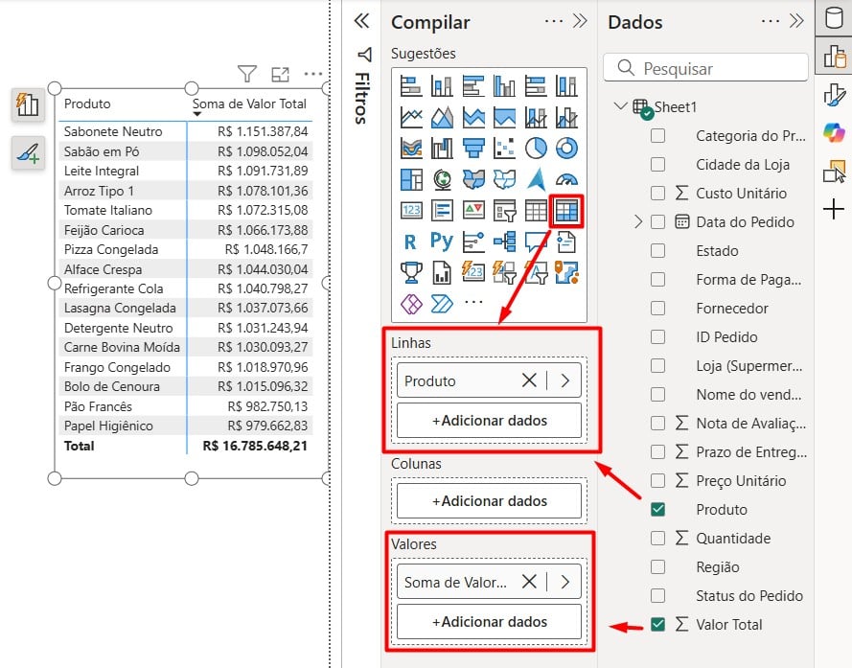Open the on-object format brush button
Image resolution: width=852 pixels, height=668 pixels.
click(28, 152)
